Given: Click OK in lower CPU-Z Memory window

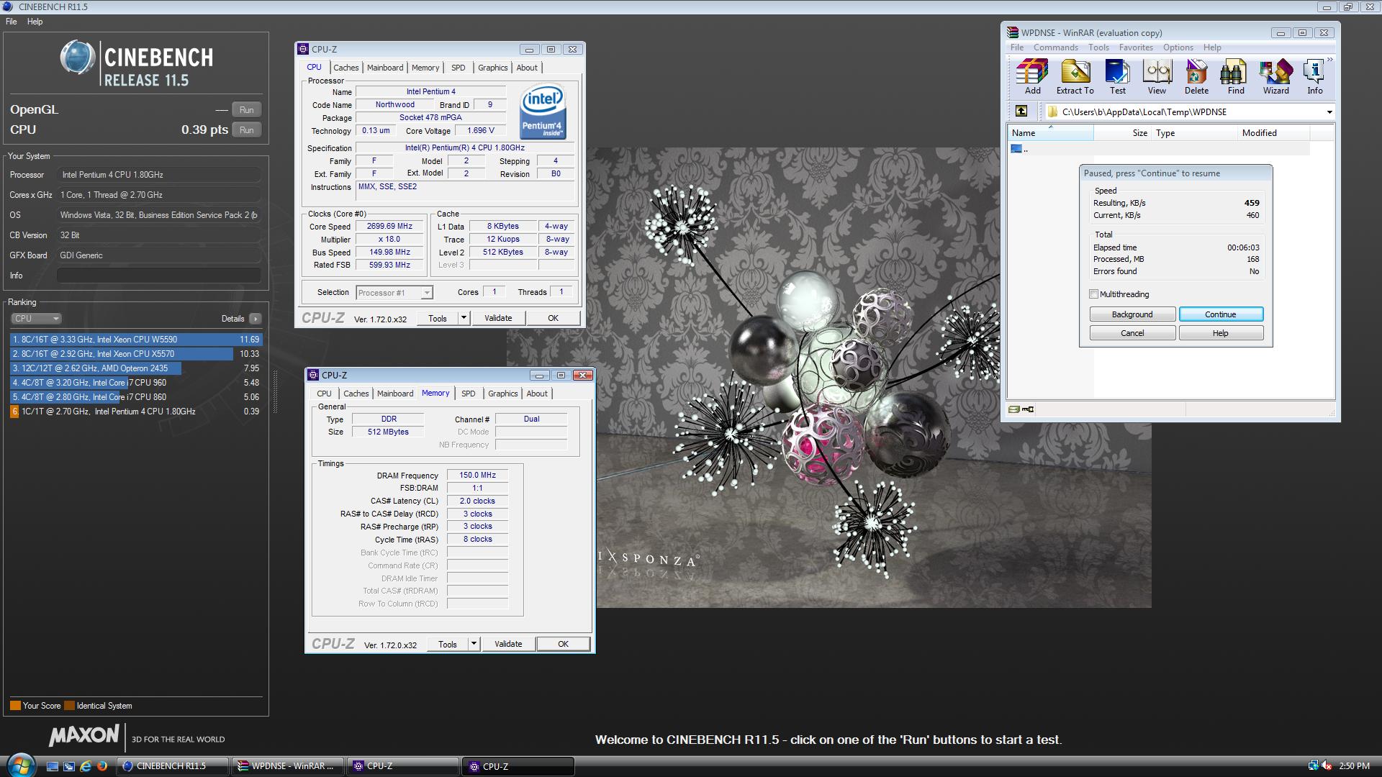Looking at the screenshot, I should point(563,644).
